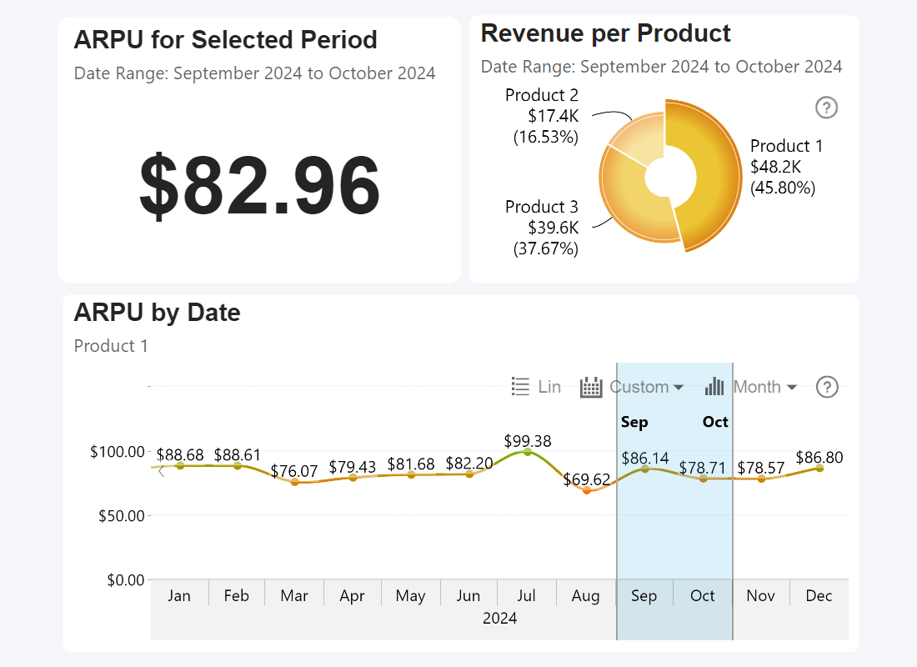The image size is (917, 667).
Task: Select Feb on the timeline axis
Action: point(236,595)
